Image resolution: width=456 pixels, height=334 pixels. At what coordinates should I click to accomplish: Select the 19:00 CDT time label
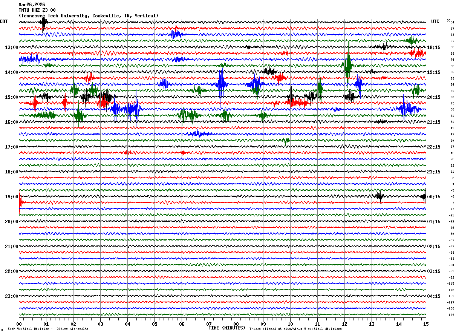(11, 197)
